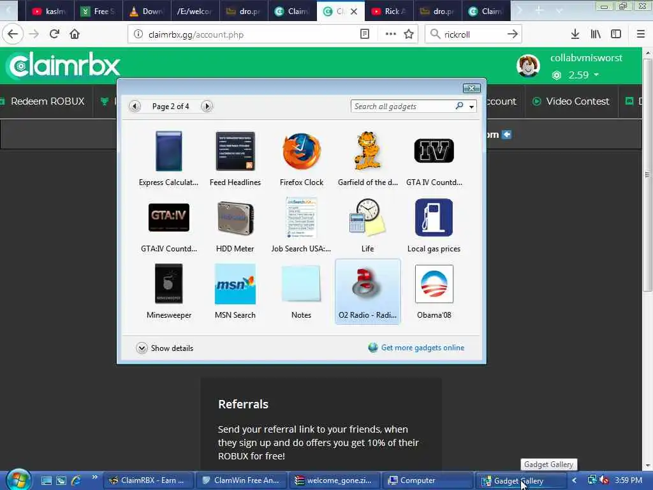The height and width of the screenshot is (490, 653).
Task: Select the Feed Headlines gadget
Action: (235, 159)
